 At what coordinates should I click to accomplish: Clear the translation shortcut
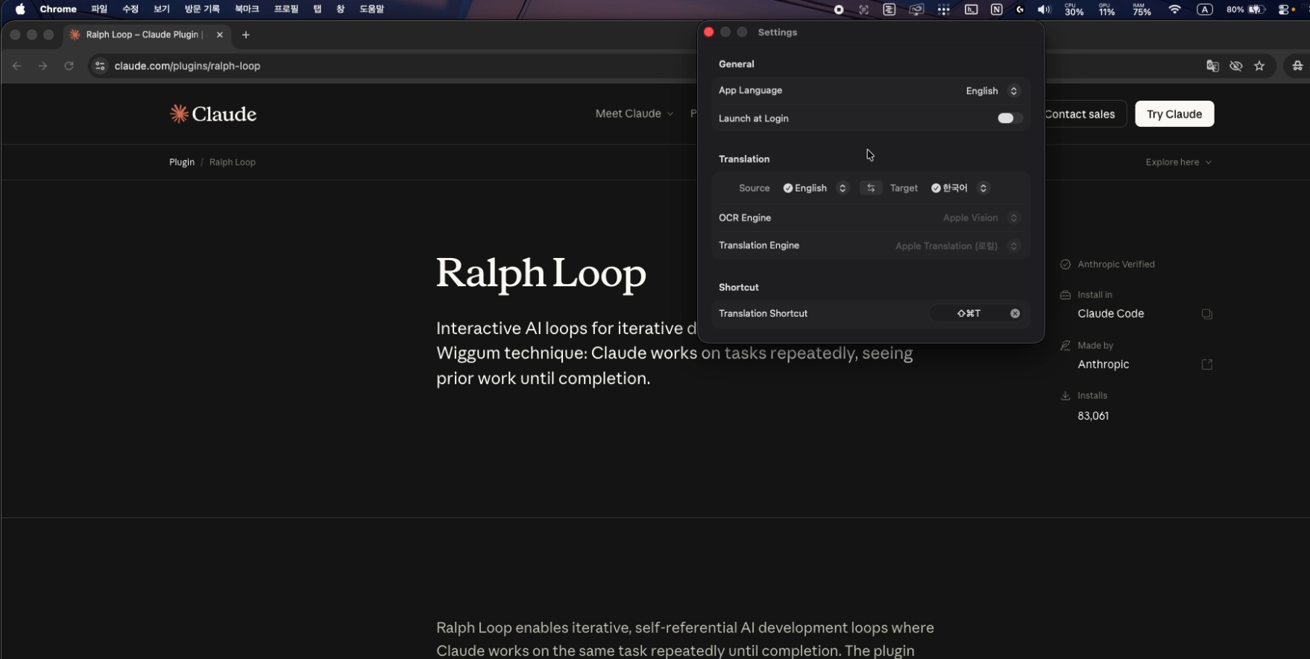pos(1015,314)
